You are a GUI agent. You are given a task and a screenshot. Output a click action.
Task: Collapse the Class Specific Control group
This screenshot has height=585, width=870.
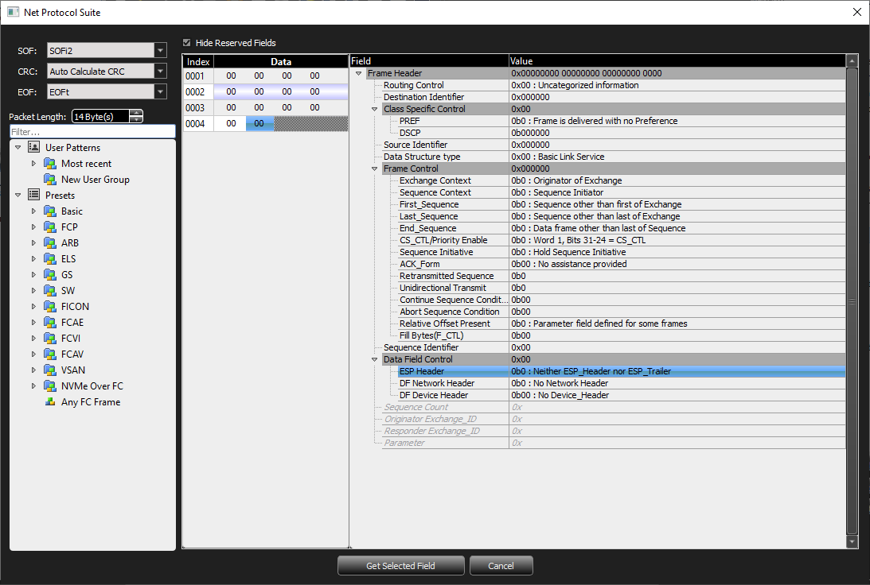[375, 109]
